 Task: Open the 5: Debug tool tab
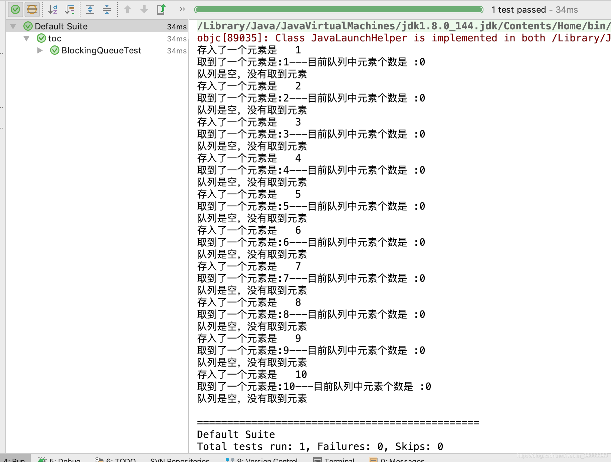(59, 459)
